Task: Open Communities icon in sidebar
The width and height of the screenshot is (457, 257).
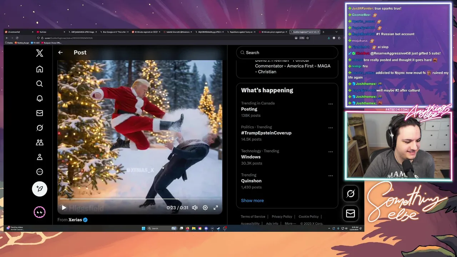Action: 40,142
